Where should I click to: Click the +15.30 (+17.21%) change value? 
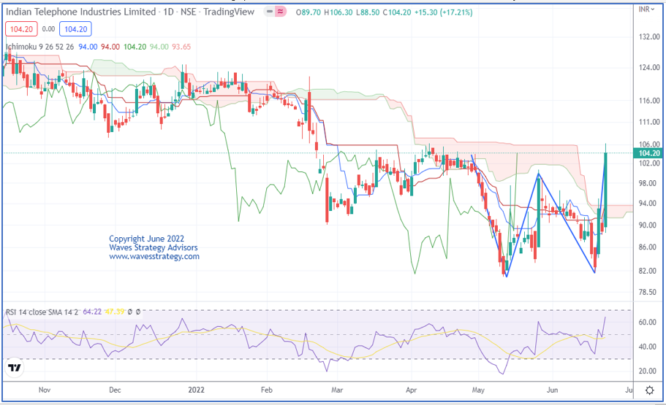(x=444, y=12)
